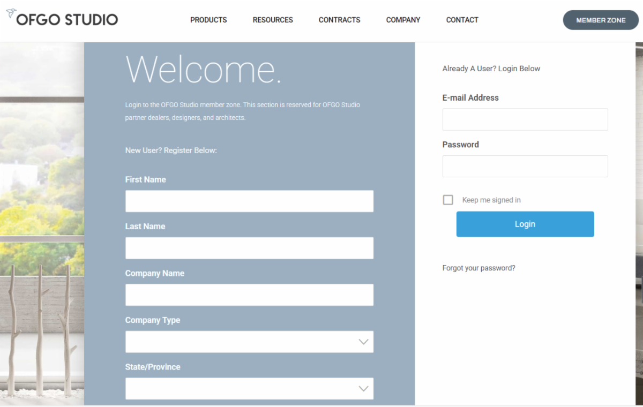Expand the State/Province dropdown
Viewport: 643px width, 407px height.
click(249, 389)
